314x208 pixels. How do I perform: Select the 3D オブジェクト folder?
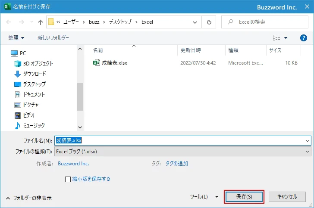pos(38,63)
